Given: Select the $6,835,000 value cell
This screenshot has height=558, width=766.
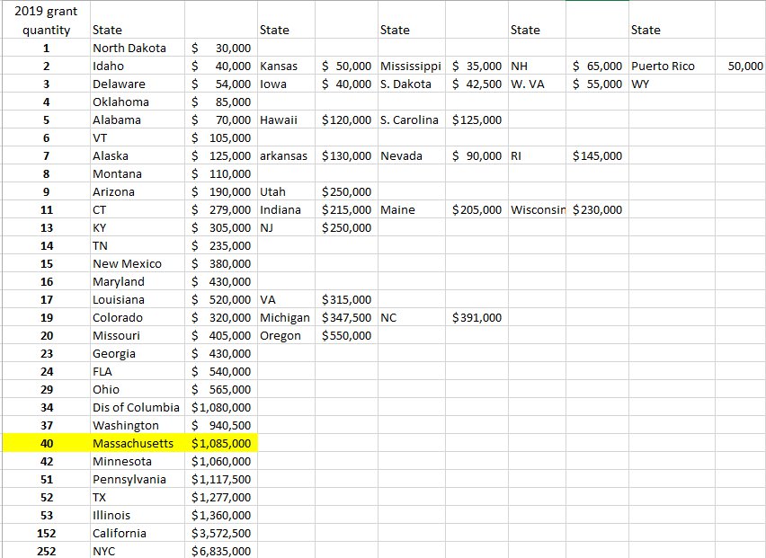Looking at the screenshot, I should click(221, 551).
